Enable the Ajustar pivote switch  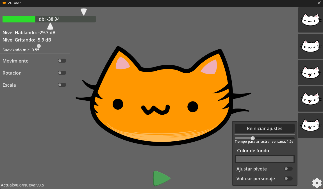(288, 169)
